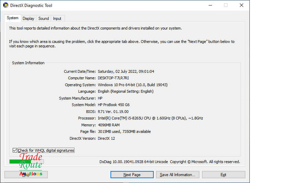Switch to the System tab
The width and height of the screenshot is (281, 183).
pos(13,18)
